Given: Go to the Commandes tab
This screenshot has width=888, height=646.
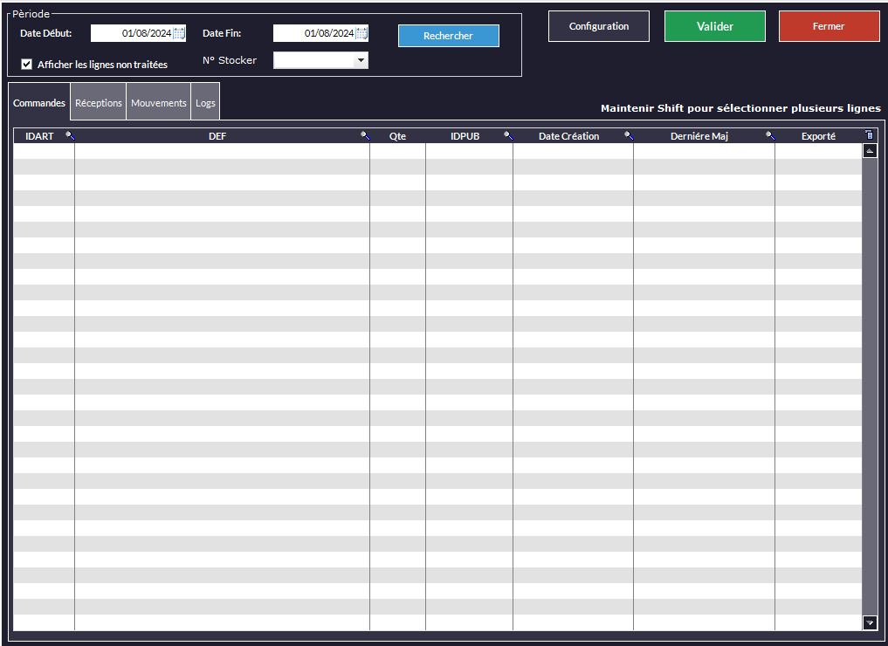Looking at the screenshot, I should click(39, 103).
